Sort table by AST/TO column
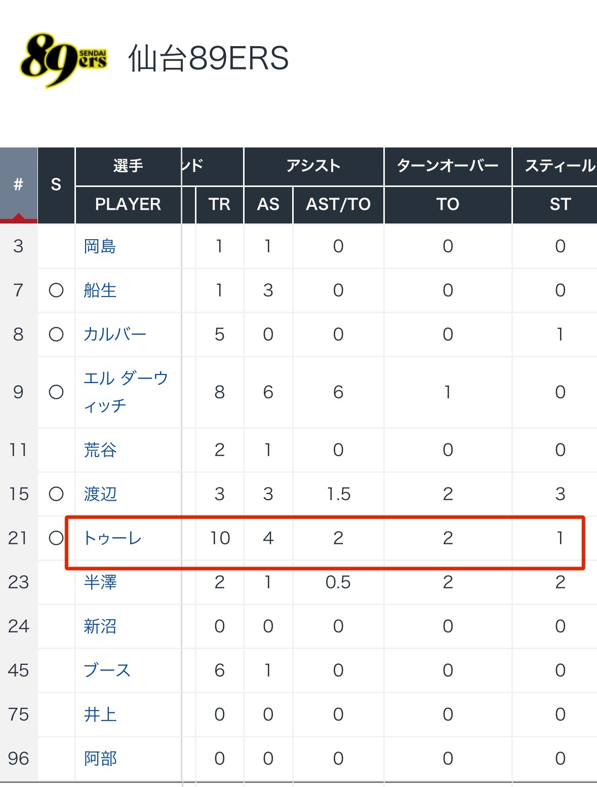 click(x=338, y=204)
